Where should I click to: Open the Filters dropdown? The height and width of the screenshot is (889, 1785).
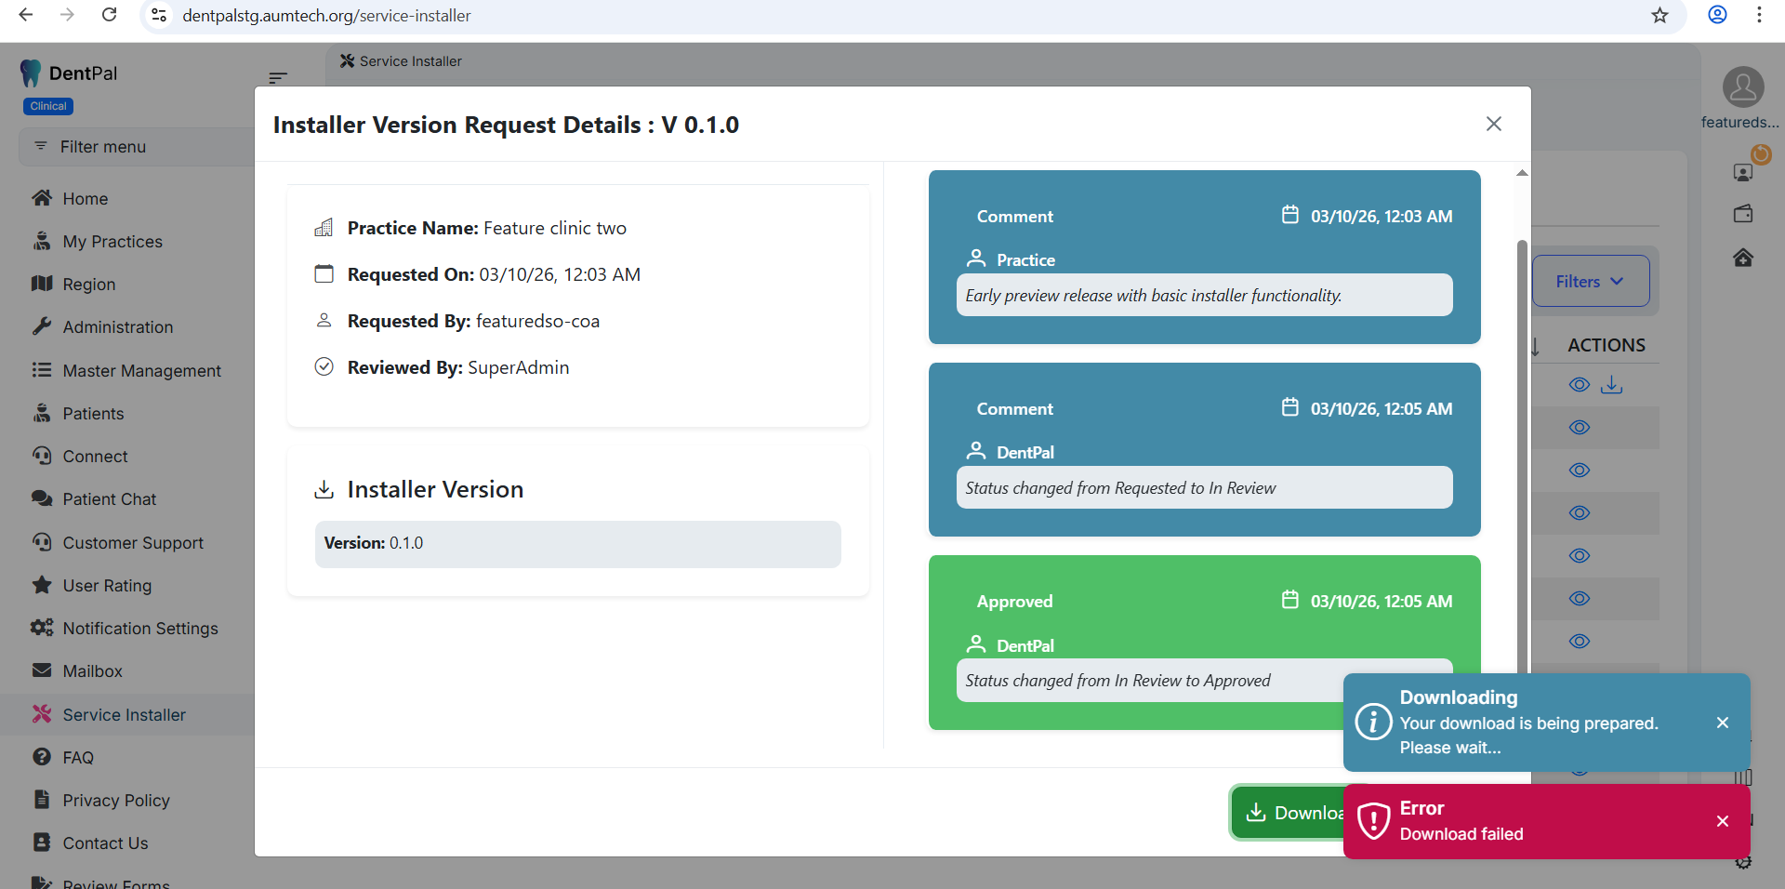pyautogui.click(x=1590, y=281)
